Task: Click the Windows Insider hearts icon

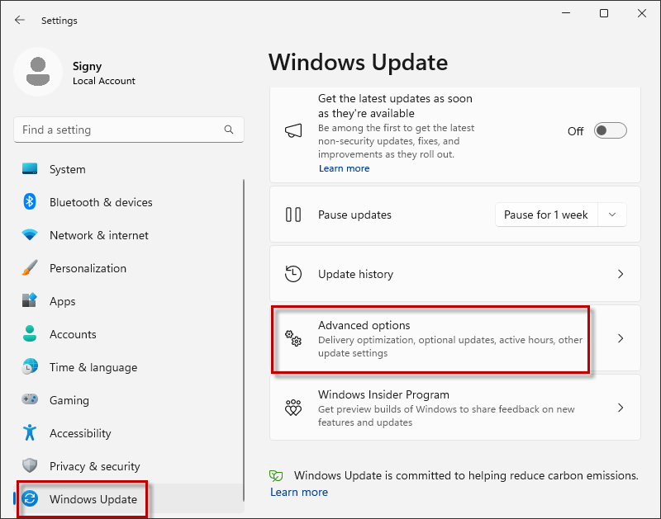Action: pyautogui.click(x=293, y=408)
